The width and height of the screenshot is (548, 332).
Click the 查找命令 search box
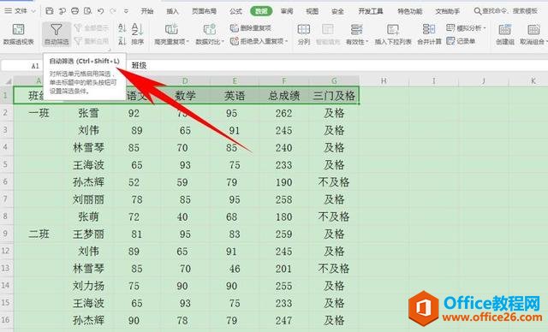click(506, 11)
